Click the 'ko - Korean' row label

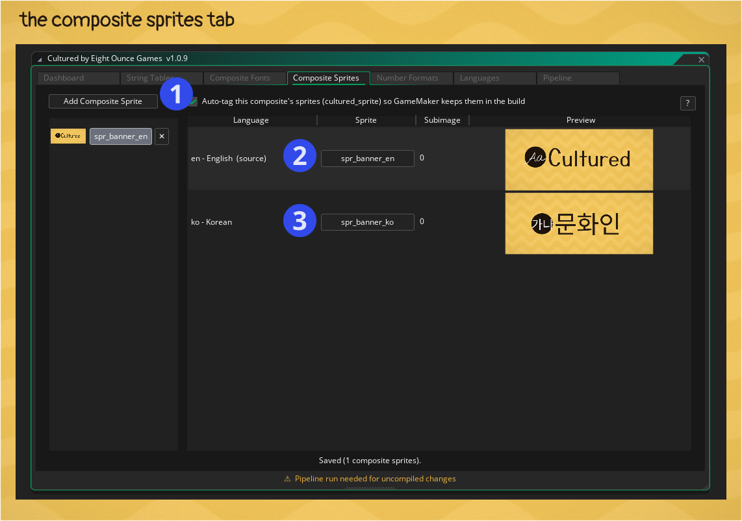[x=212, y=222]
